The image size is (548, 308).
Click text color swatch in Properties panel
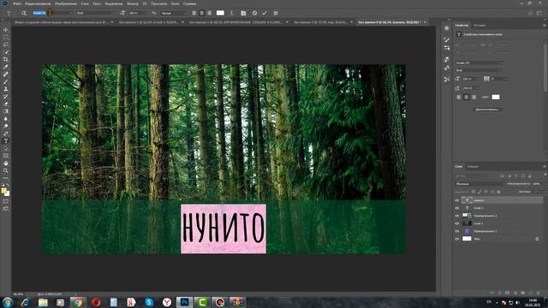(496, 97)
